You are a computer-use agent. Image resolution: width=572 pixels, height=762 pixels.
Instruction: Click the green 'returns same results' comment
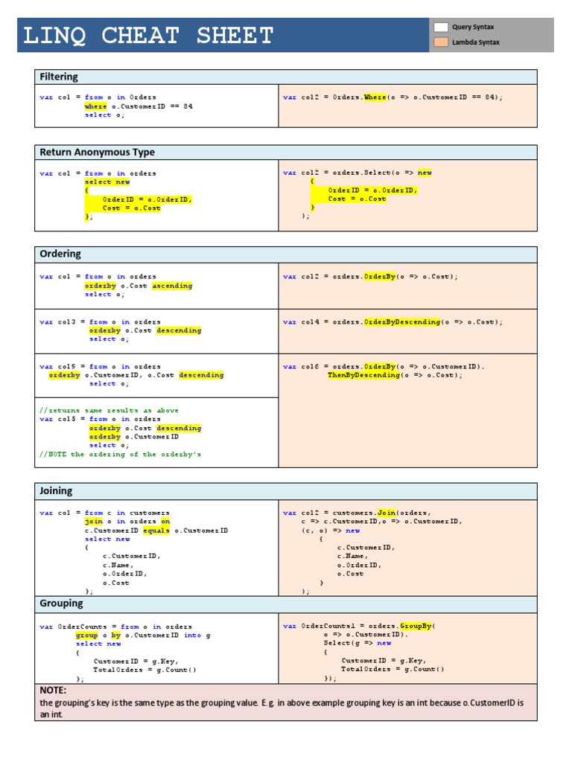[109, 410]
